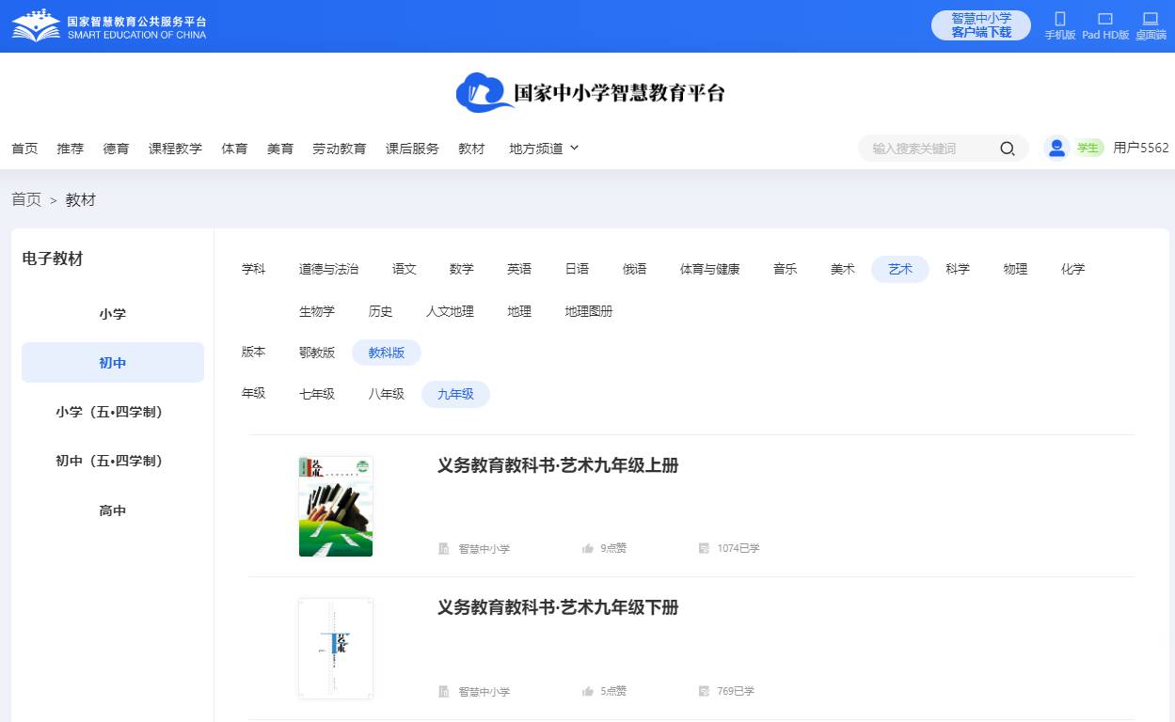Select the 道德与法治 subject filter
Image resolution: width=1175 pixels, height=722 pixels.
(328, 269)
